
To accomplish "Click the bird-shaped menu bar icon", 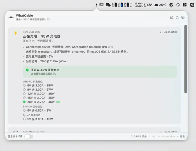I will pyautogui.click(x=171, y=5).
